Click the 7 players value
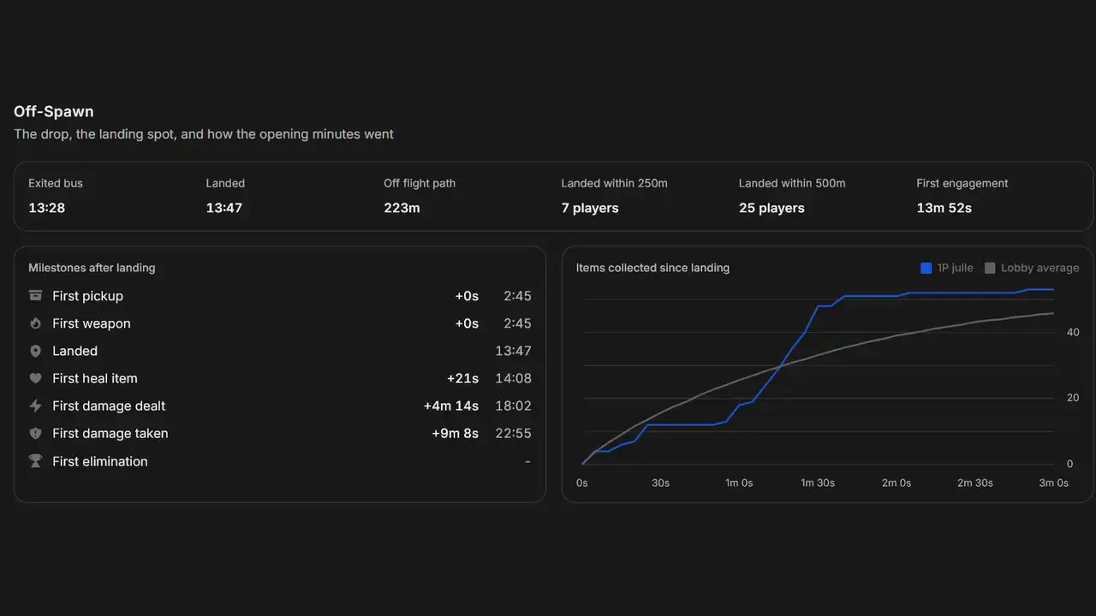The height and width of the screenshot is (616, 1096). 590,208
